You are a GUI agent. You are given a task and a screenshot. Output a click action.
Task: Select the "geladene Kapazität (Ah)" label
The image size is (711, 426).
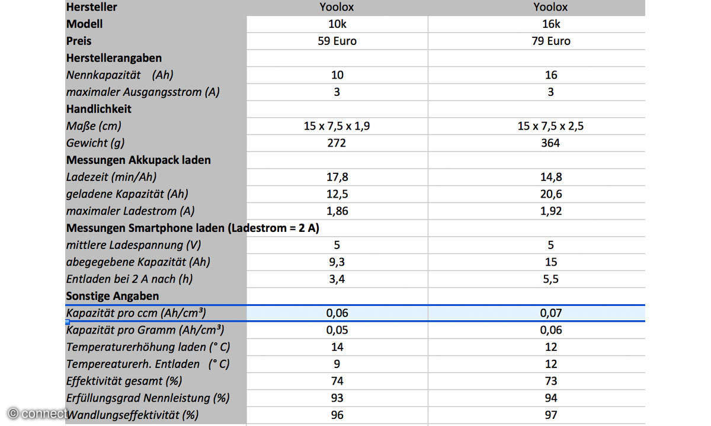[127, 194]
